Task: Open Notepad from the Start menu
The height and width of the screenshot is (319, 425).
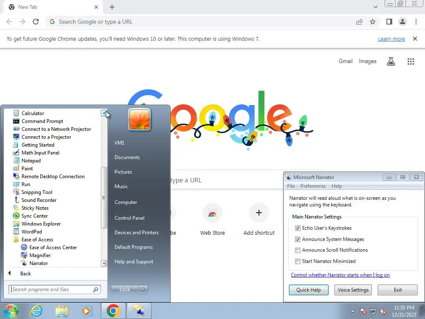Action: click(x=31, y=160)
